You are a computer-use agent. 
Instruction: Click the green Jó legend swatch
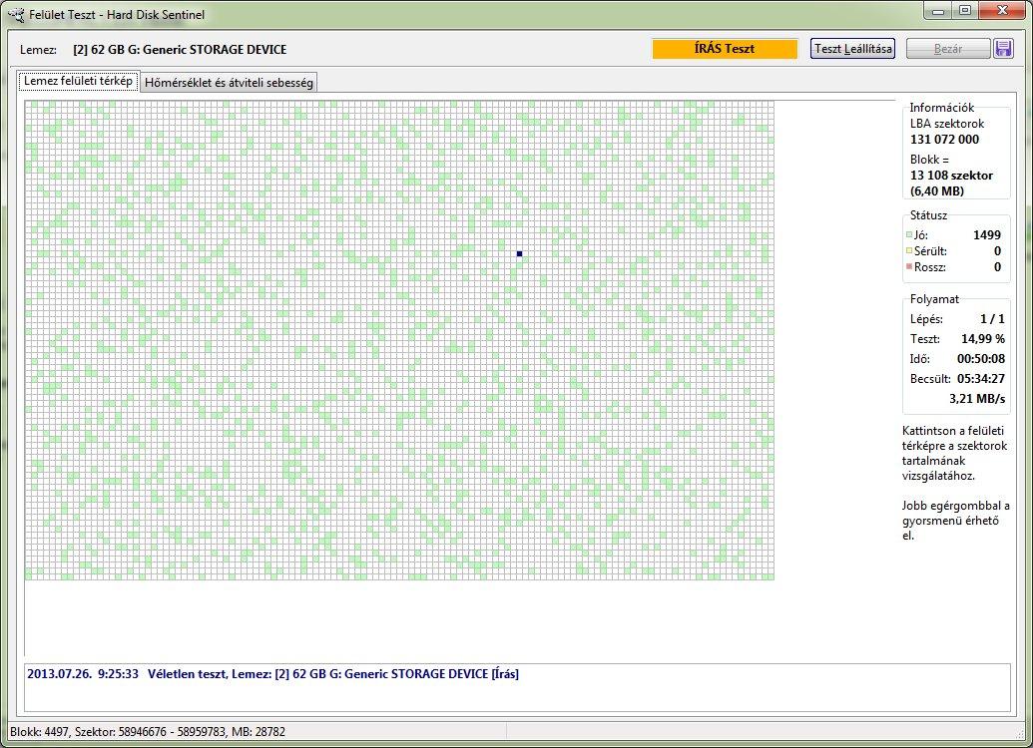tap(909, 235)
